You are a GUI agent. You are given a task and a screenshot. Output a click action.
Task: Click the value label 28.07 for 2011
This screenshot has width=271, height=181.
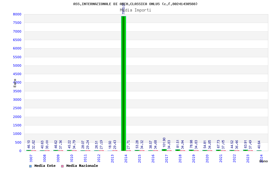coord(83,144)
